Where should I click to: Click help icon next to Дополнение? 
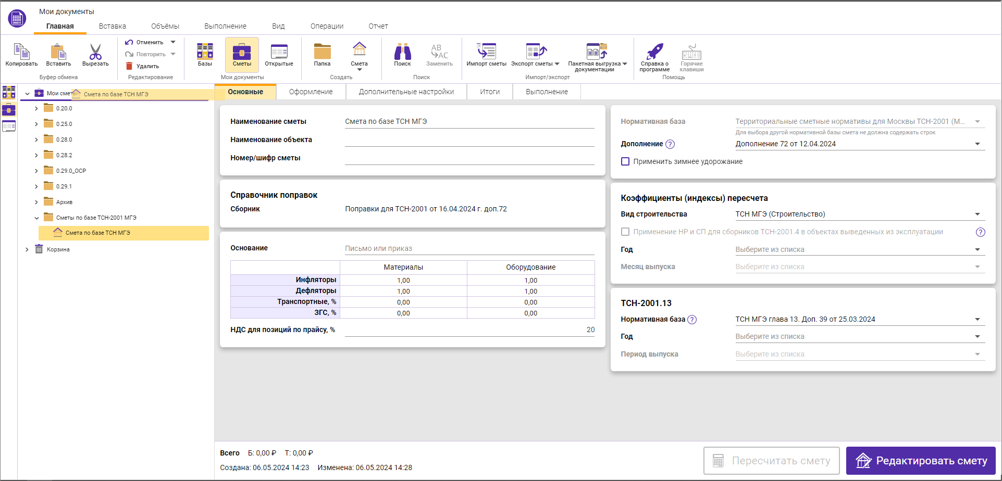click(670, 144)
